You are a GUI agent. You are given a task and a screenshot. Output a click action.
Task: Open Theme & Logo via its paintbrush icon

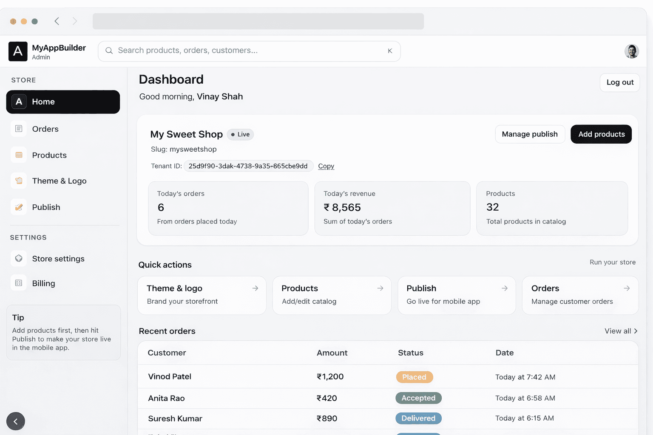[19, 181]
